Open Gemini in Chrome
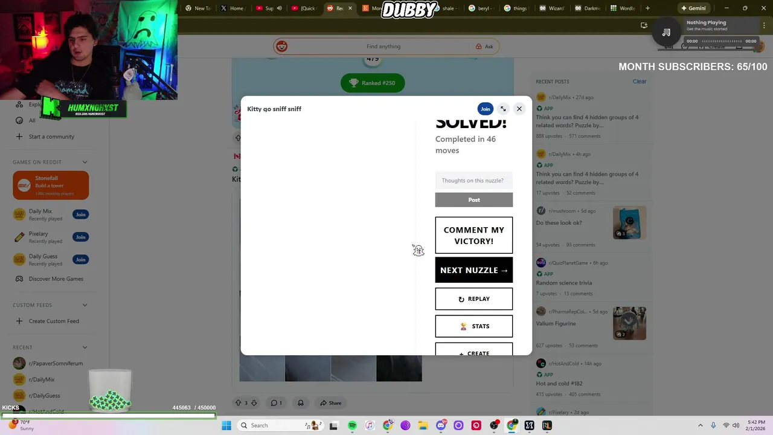This screenshot has height=435, width=773. [x=693, y=8]
